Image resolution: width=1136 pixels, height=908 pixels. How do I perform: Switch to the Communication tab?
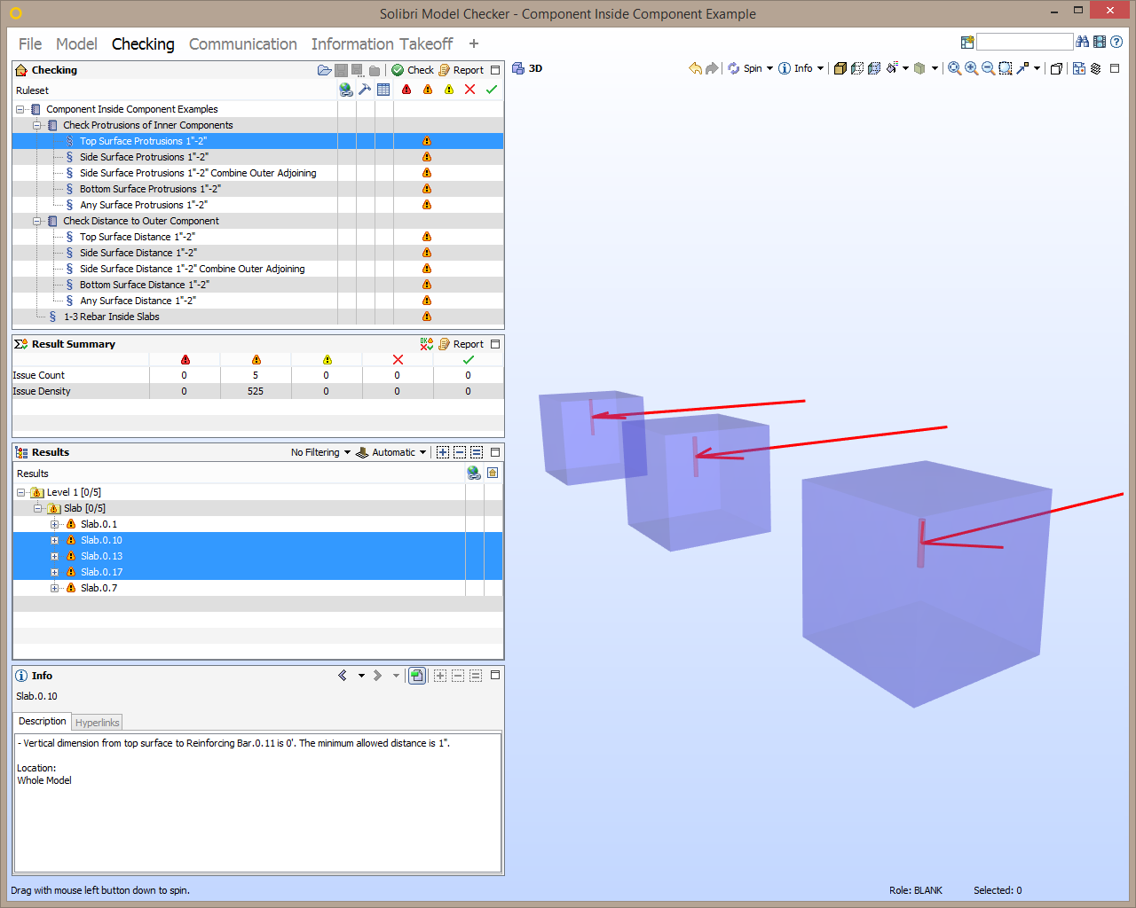tap(243, 43)
